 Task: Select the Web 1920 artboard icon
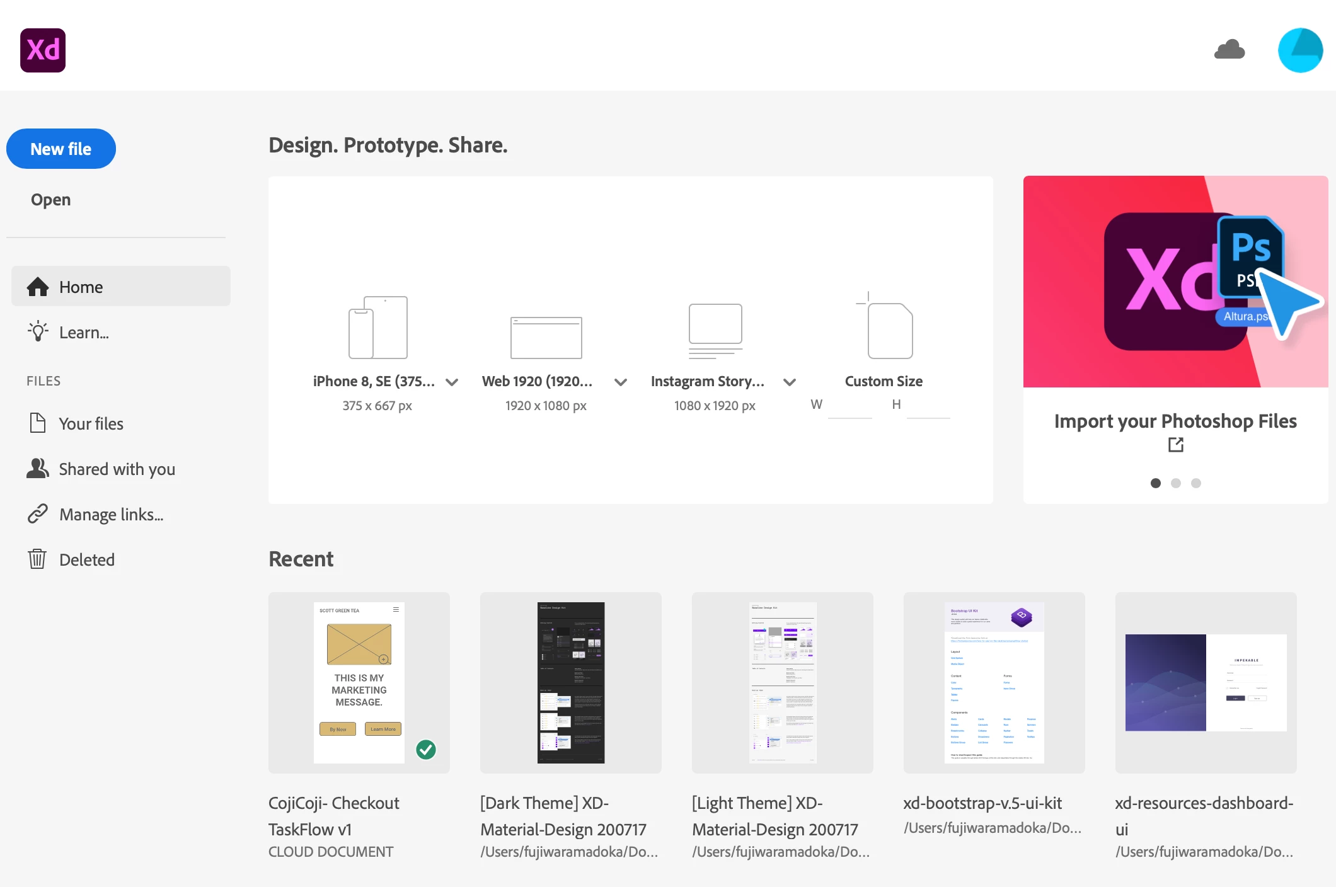pyautogui.click(x=546, y=337)
